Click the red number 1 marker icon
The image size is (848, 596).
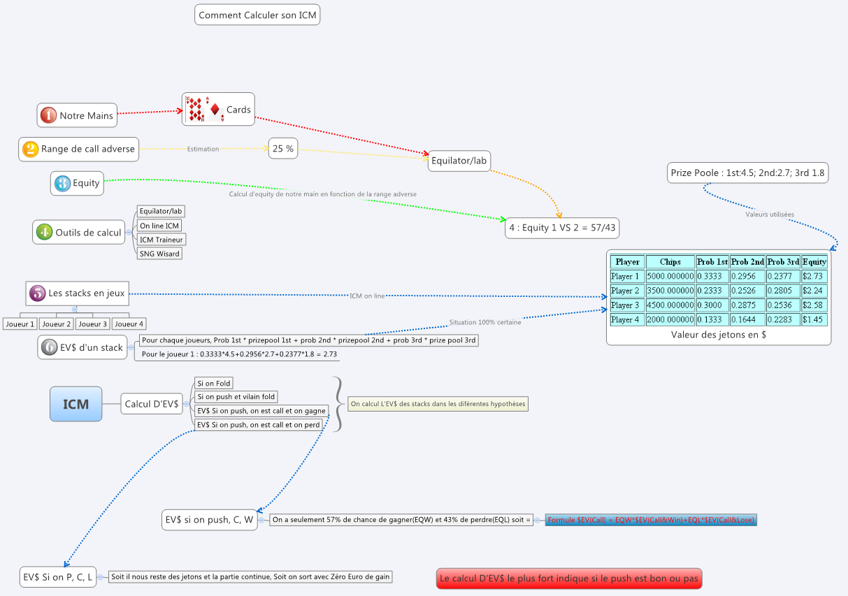click(48, 115)
